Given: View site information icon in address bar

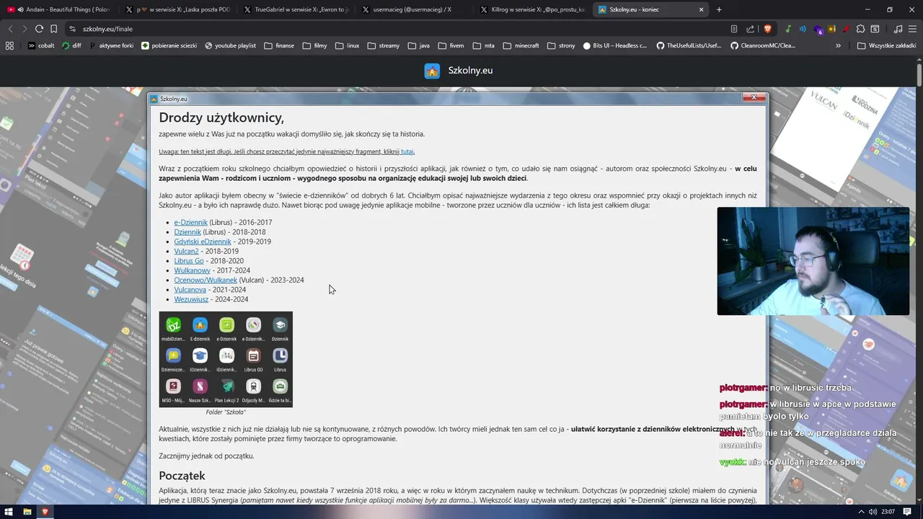Looking at the screenshot, I should (72, 29).
